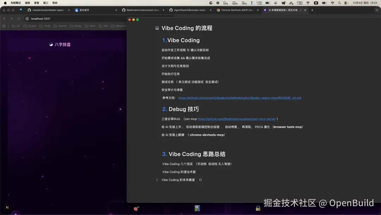Click the date and time 10月9日 周四 18:03
Screen dimensions: 381x215
365,3
